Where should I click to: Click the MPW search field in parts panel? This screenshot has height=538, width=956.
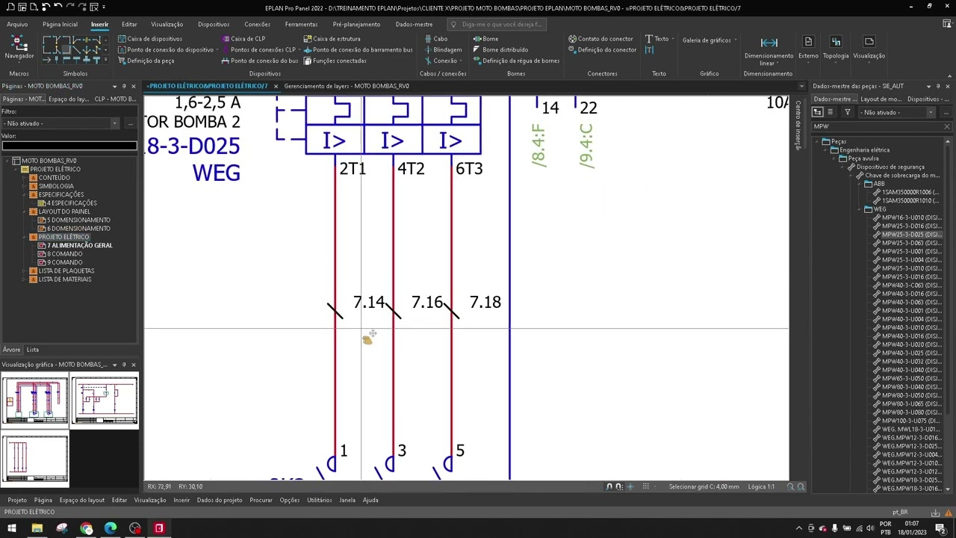(x=878, y=126)
